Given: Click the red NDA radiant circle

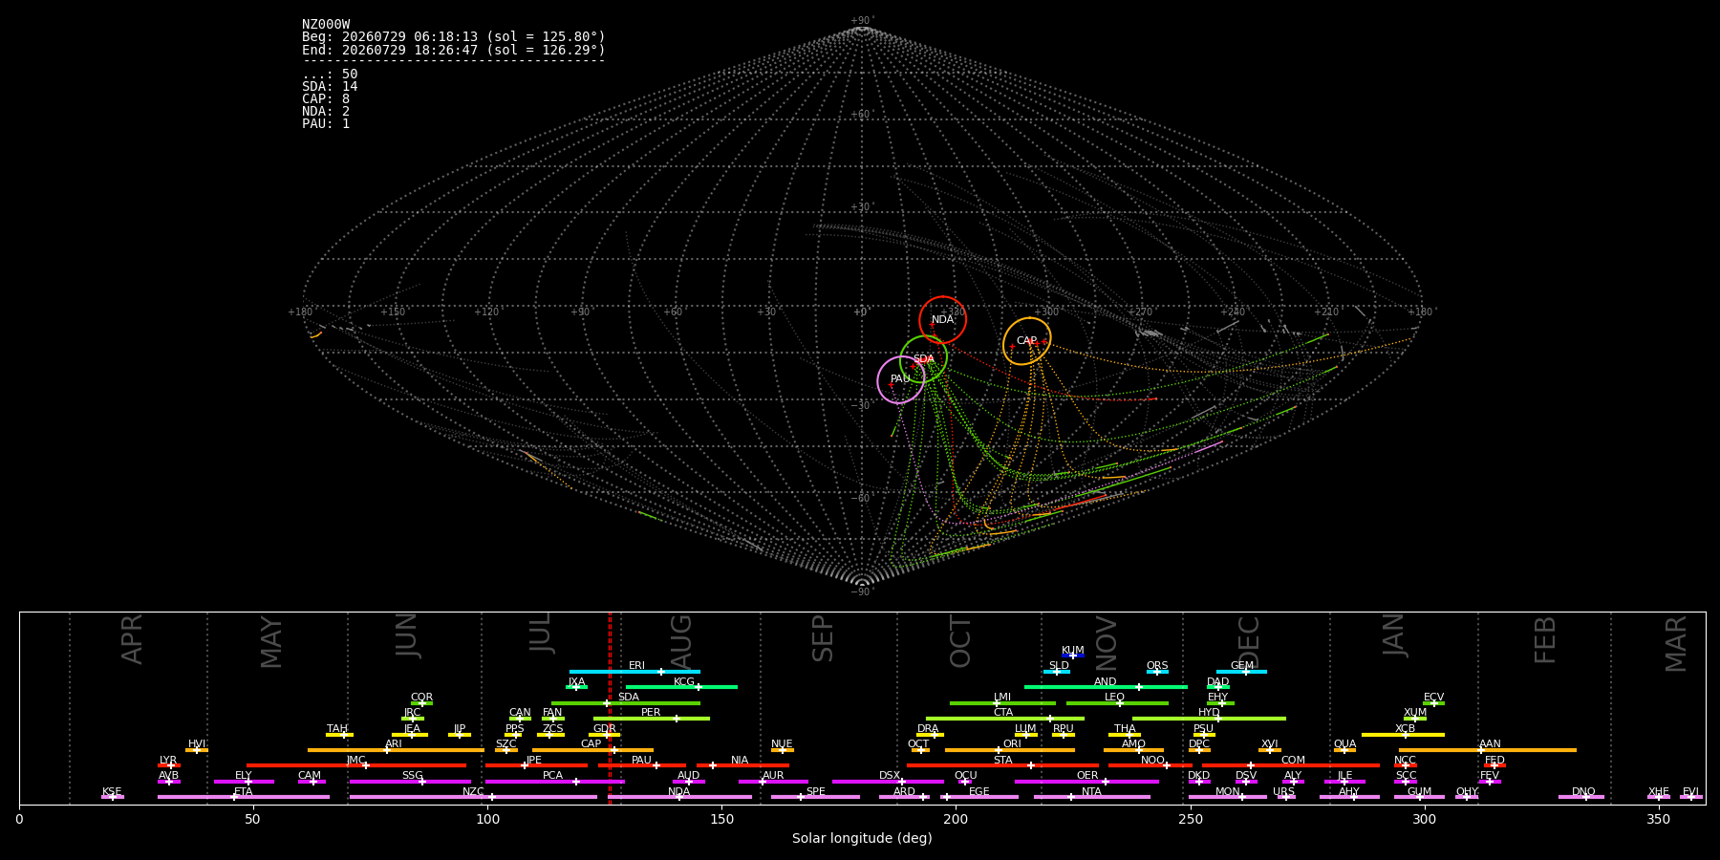Looking at the screenshot, I should (x=942, y=320).
